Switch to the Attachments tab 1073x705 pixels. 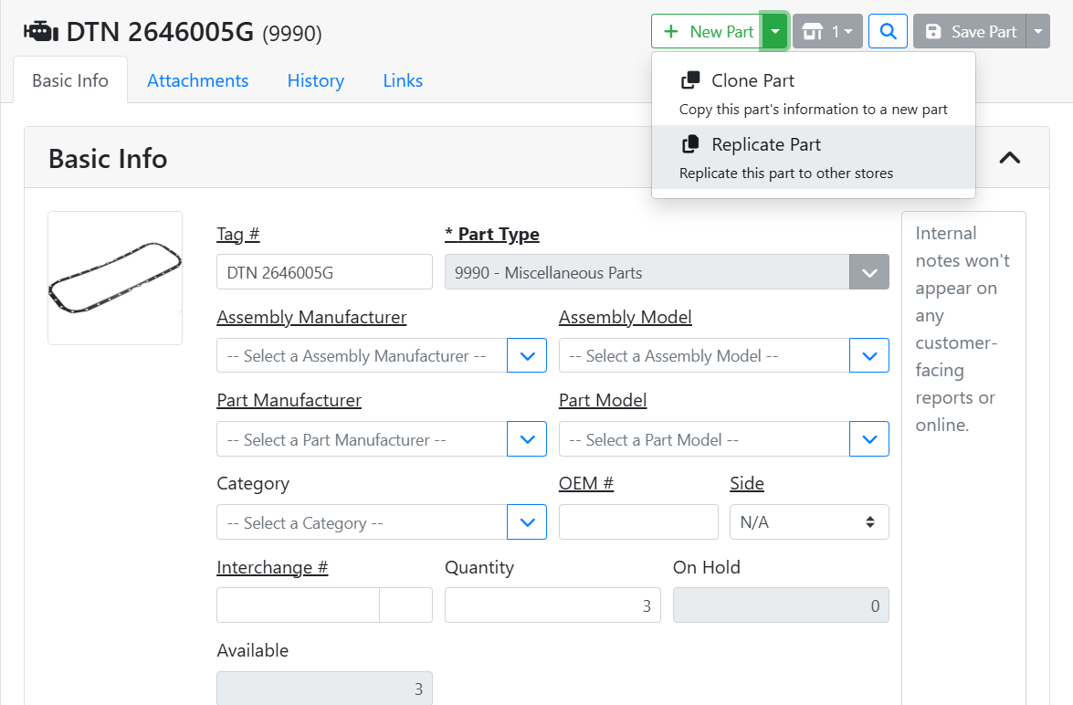pos(197,80)
